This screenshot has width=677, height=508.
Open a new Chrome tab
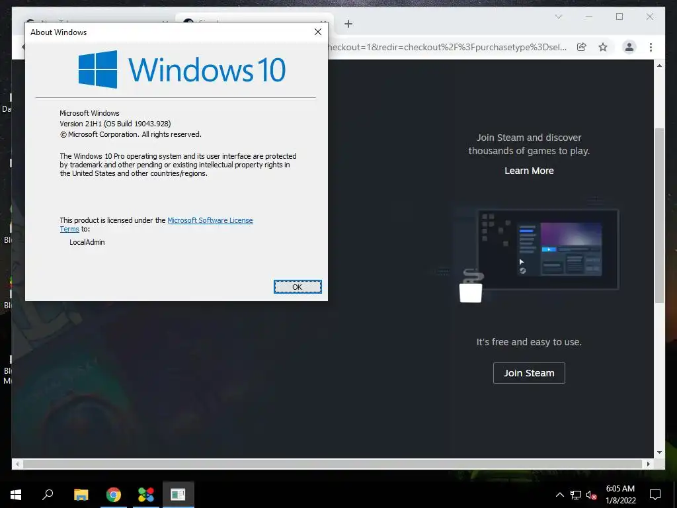[x=348, y=24]
